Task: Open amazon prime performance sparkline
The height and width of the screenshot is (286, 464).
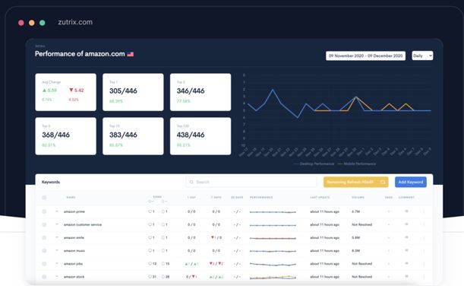Action: tap(273, 212)
